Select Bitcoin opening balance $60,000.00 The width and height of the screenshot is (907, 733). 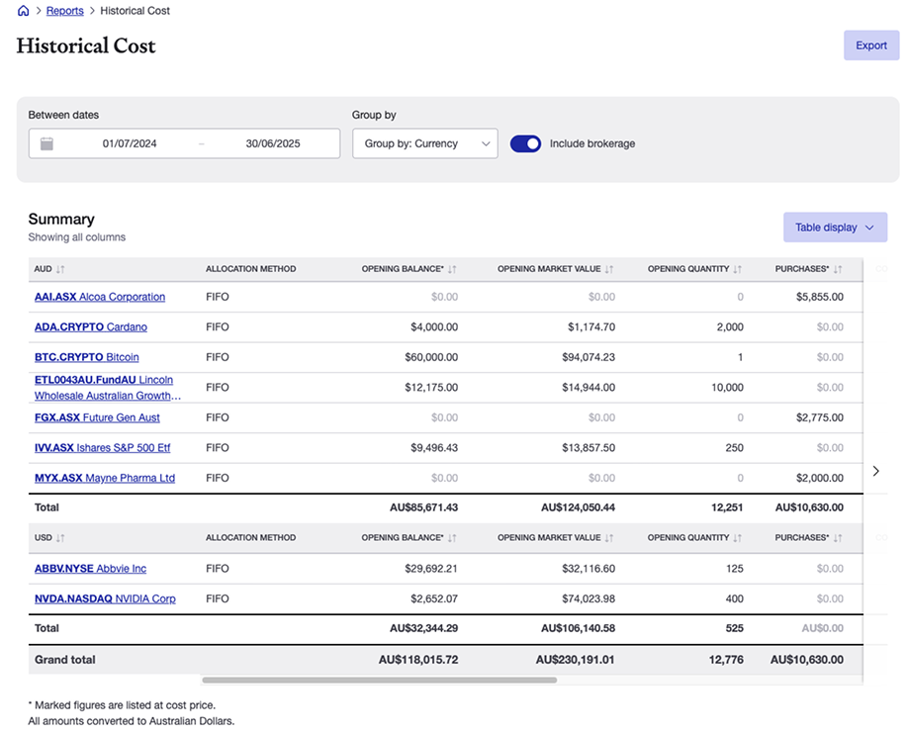[x=431, y=357]
